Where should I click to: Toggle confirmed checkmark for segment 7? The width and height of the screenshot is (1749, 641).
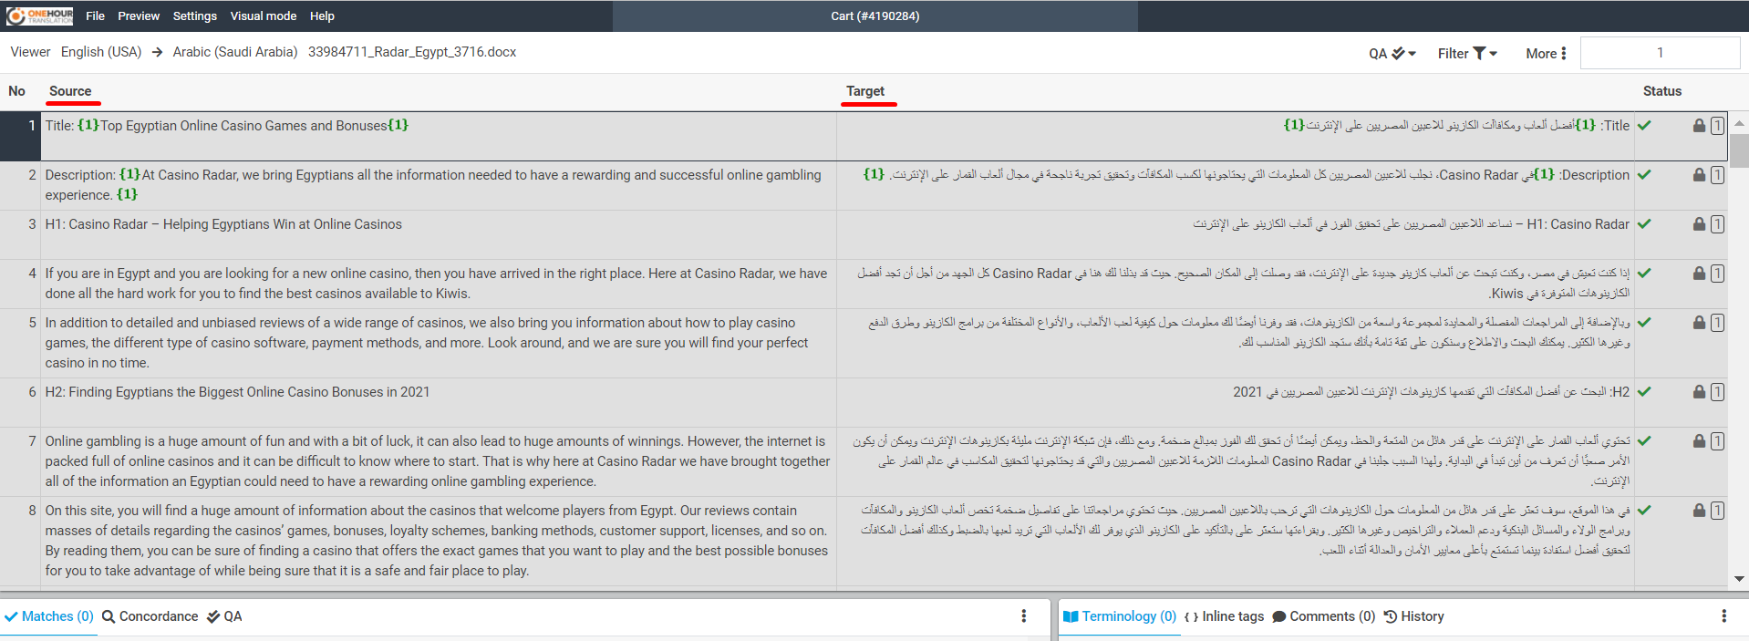pos(1644,441)
